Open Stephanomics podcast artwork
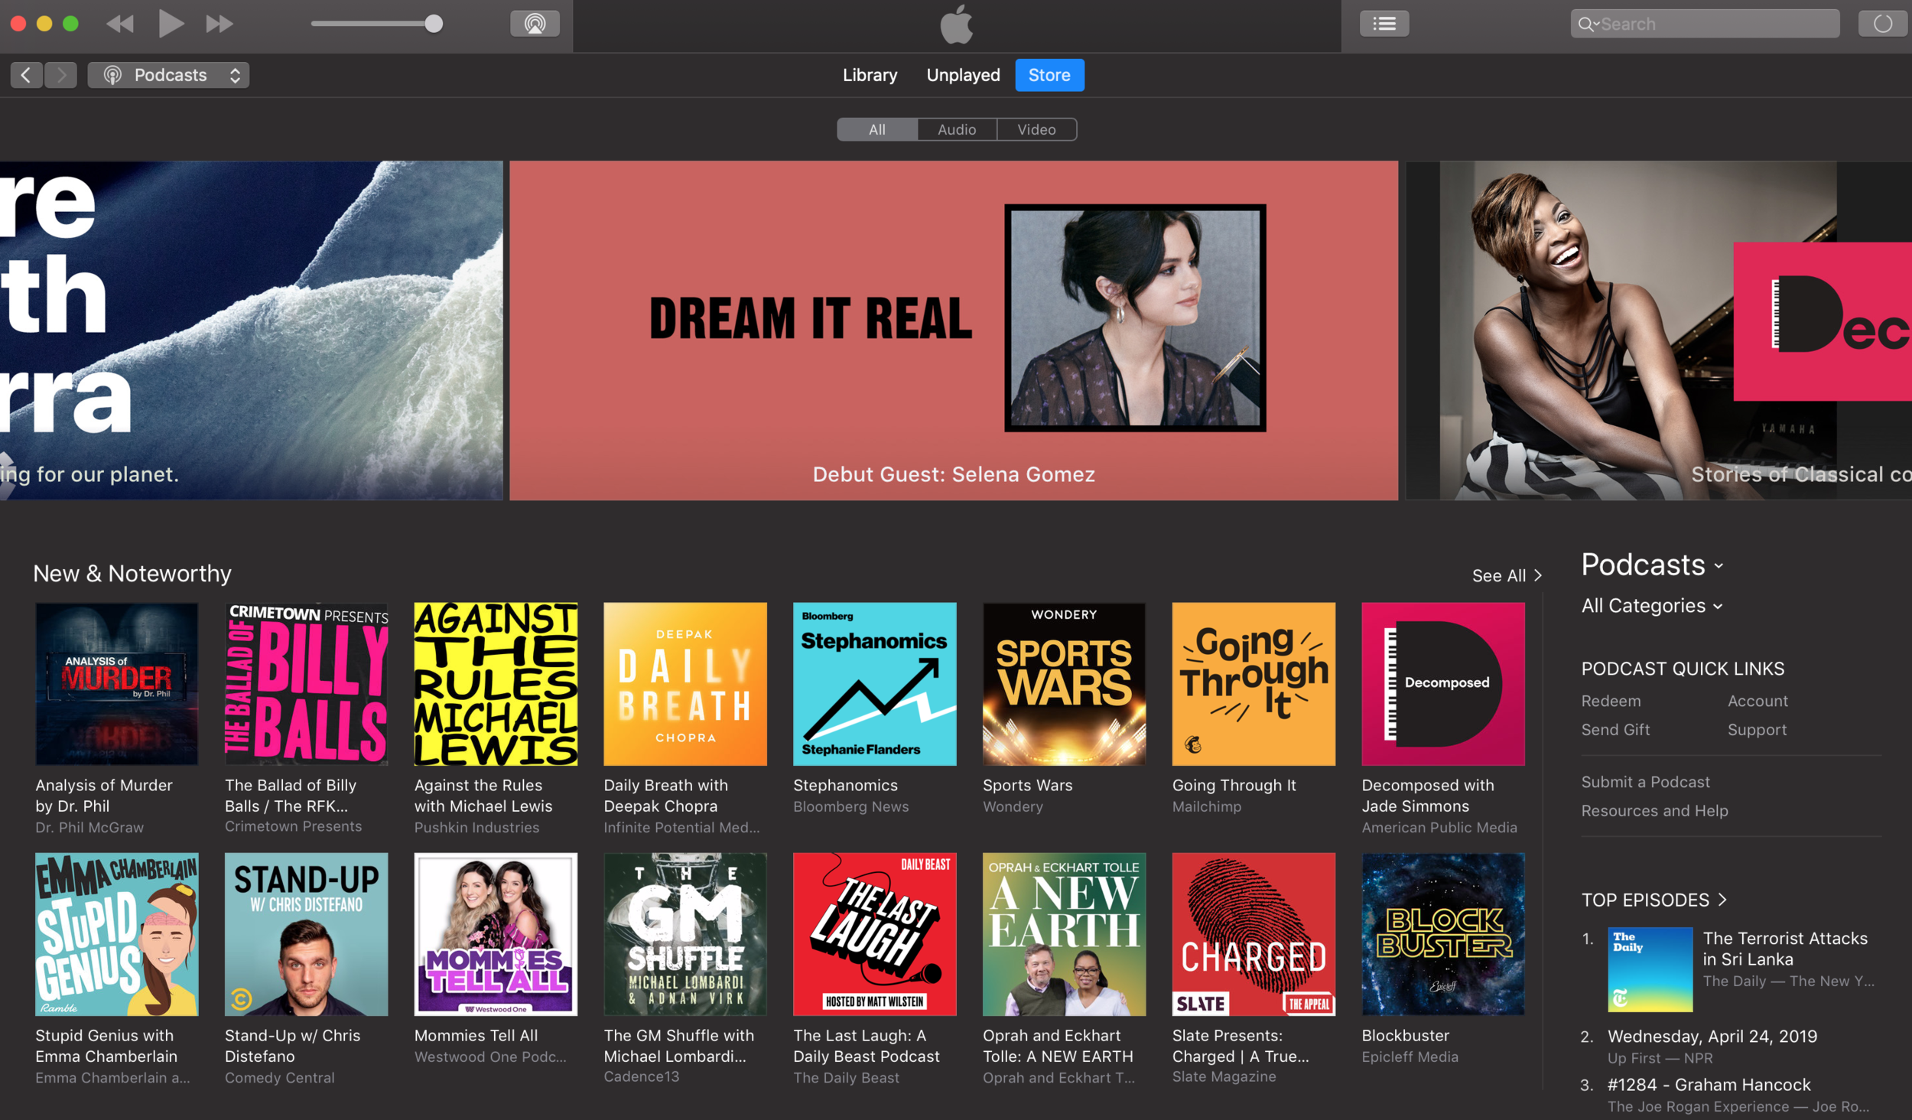The height and width of the screenshot is (1120, 1912). pos(874,683)
